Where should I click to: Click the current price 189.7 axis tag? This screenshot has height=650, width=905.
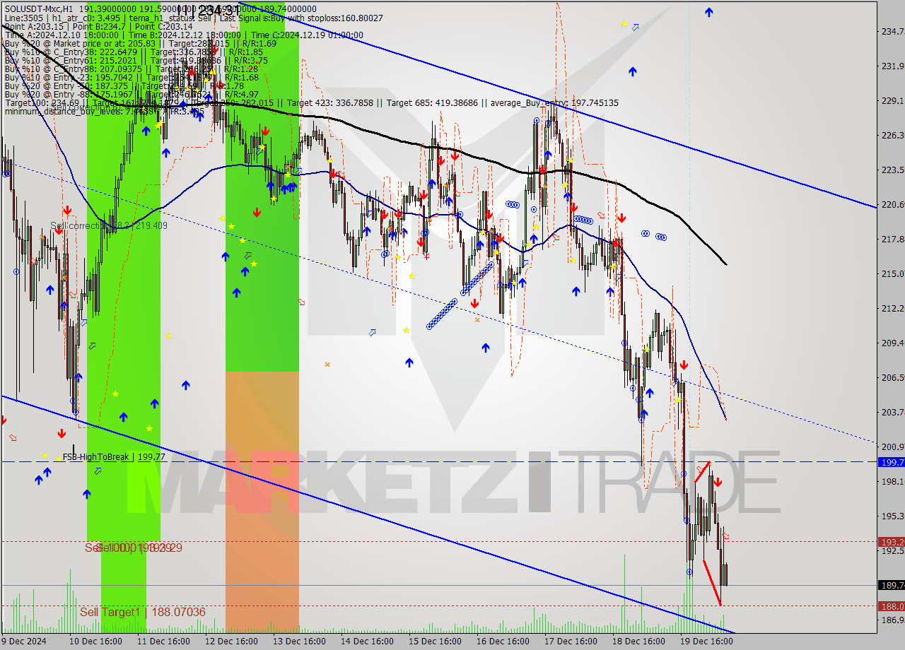point(891,585)
